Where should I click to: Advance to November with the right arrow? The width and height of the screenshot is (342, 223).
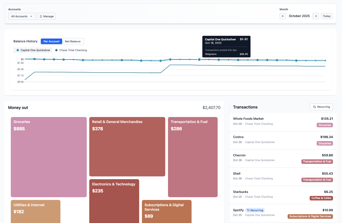coord(315,16)
